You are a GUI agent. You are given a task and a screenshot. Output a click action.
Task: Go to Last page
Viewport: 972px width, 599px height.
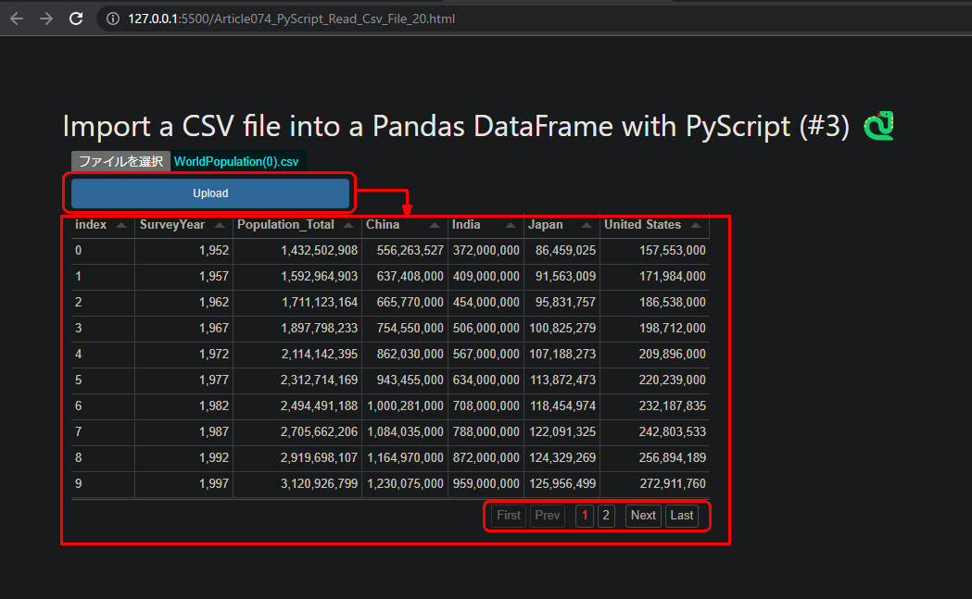[682, 516]
